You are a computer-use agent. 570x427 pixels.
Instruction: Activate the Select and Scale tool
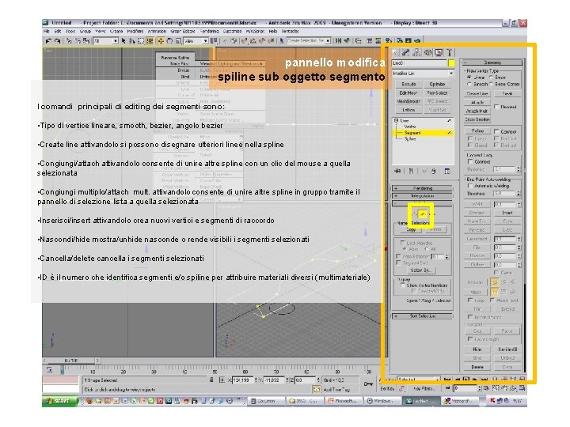tap(178, 41)
